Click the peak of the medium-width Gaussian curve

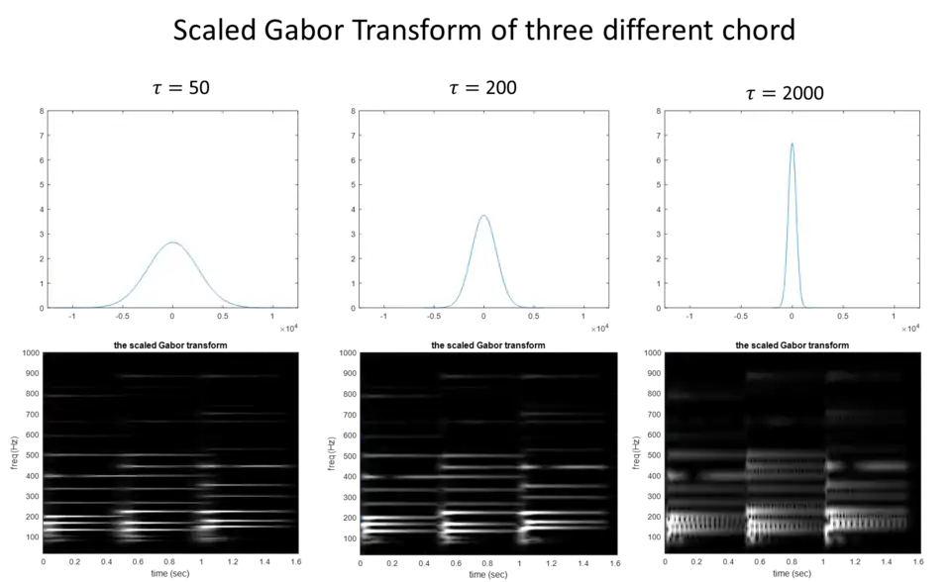pyautogui.click(x=483, y=216)
